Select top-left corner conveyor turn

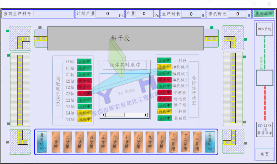pyautogui.click(x=20, y=38)
